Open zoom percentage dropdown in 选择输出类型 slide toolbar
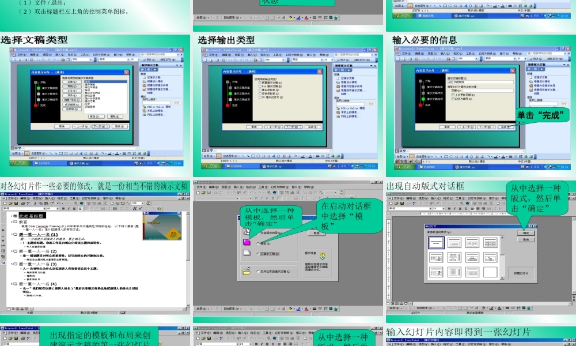This screenshot has width=576, height=346. pyautogui.click(x=284, y=59)
